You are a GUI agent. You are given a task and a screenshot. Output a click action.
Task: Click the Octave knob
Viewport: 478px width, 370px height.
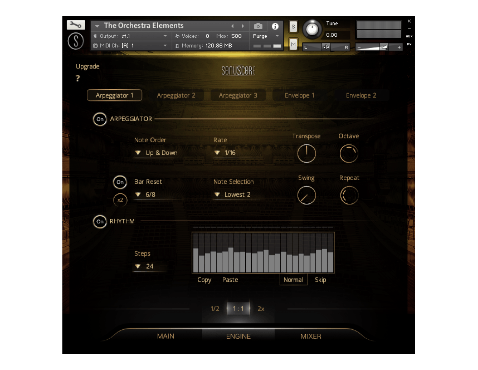coord(349,154)
